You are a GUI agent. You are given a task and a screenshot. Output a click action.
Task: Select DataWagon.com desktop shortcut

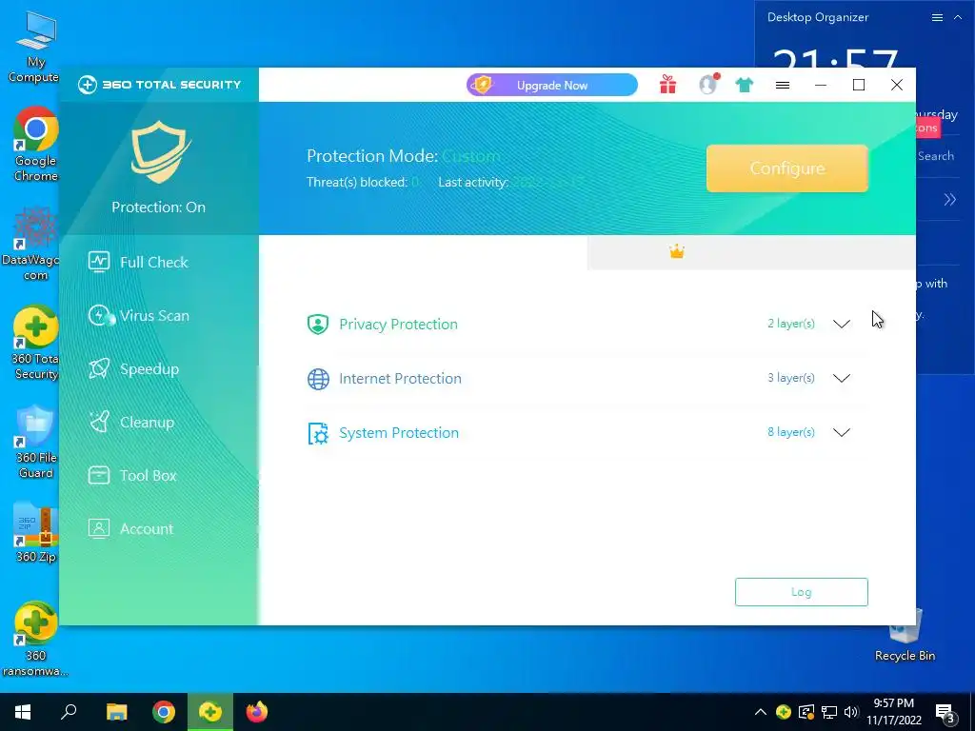point(34,244)
